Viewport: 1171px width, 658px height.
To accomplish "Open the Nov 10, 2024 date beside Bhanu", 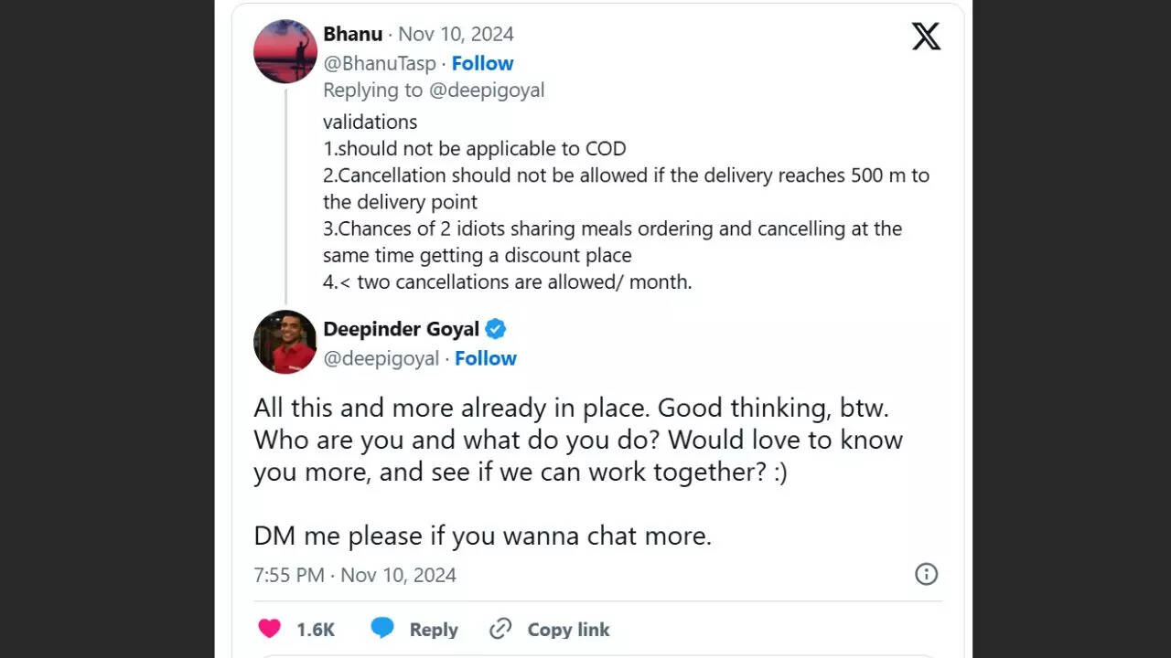I will [456, 35].
